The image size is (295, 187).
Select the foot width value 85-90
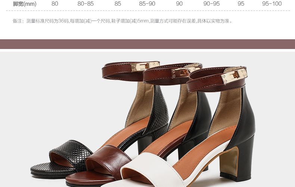coord(147,4)
